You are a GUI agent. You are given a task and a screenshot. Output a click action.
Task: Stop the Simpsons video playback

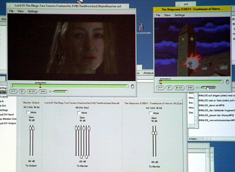[x=169, y=88]
